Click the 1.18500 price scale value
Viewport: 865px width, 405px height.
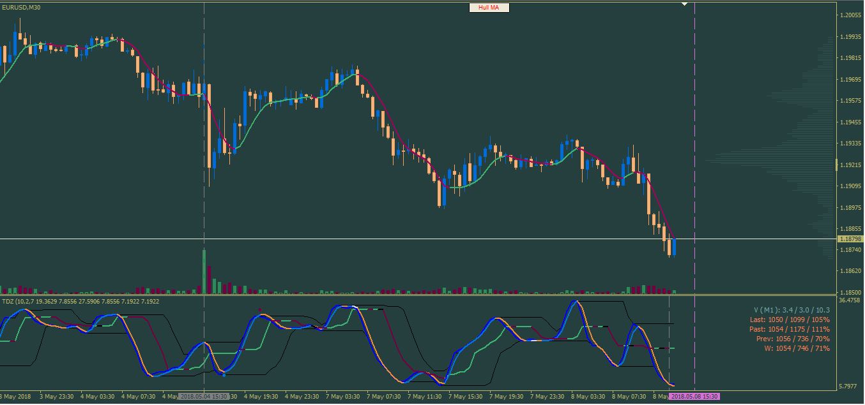coord(851,293)
